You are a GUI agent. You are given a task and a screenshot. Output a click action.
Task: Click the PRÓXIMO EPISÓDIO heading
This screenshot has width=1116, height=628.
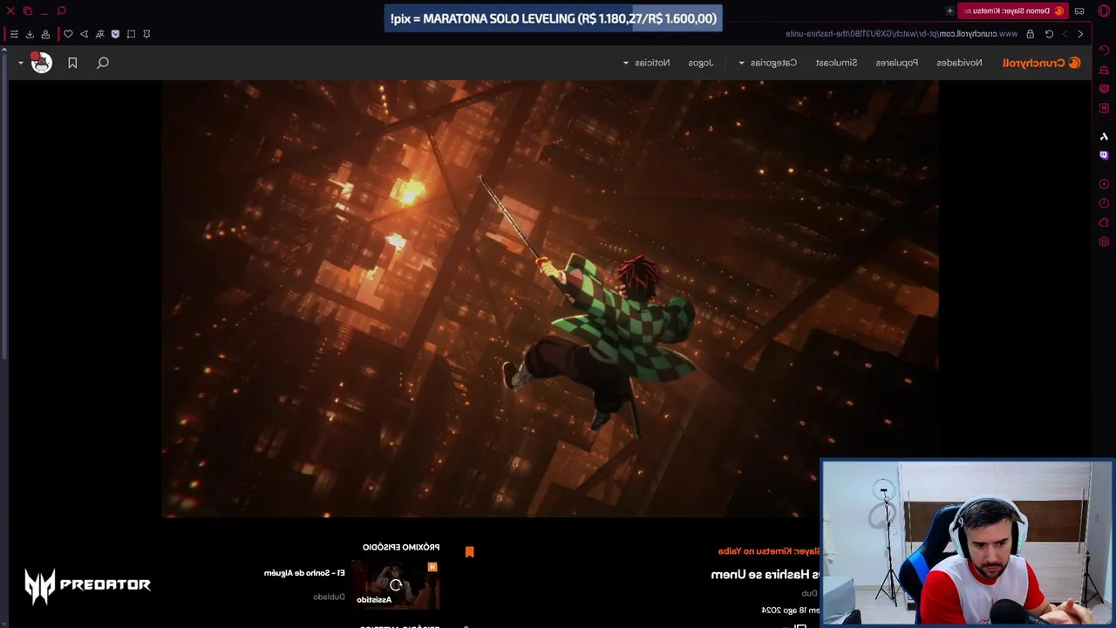(401, 547)
